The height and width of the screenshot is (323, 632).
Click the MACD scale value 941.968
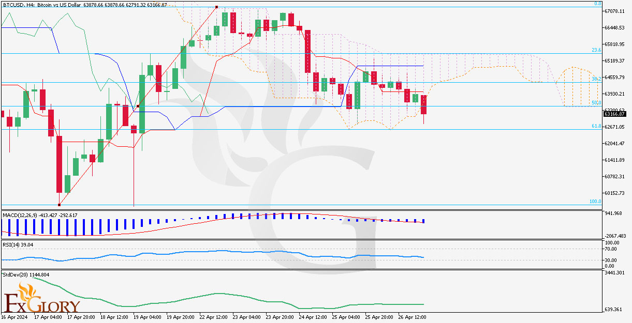click(x=613, y=212)
